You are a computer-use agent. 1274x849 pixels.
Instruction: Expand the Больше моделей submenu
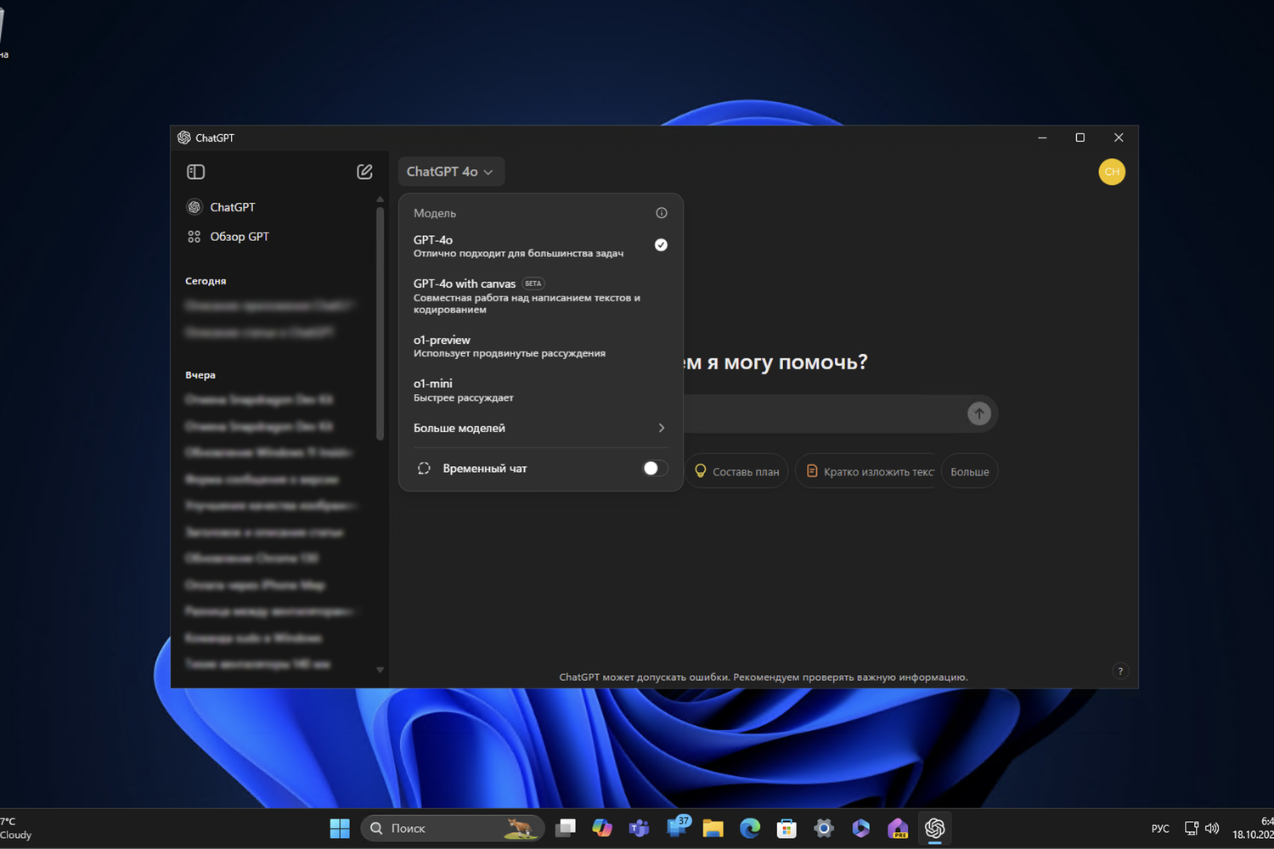pyautogui.click(x=541, y=428)
